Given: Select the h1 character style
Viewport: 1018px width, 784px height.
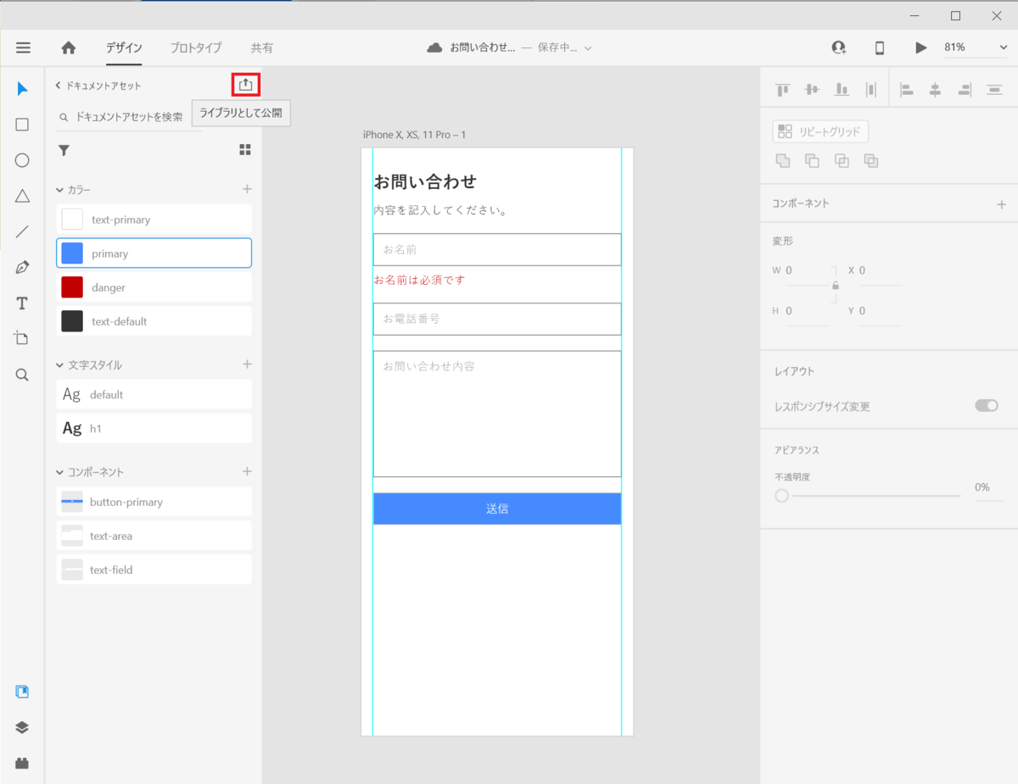Looking at the screenshot, I should pos(154,429).
